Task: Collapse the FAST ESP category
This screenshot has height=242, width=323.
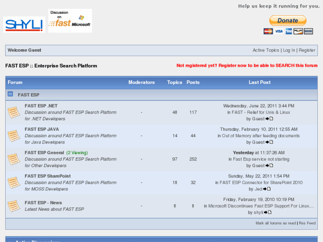Action: pyautogui.click(x=10, y=94)
